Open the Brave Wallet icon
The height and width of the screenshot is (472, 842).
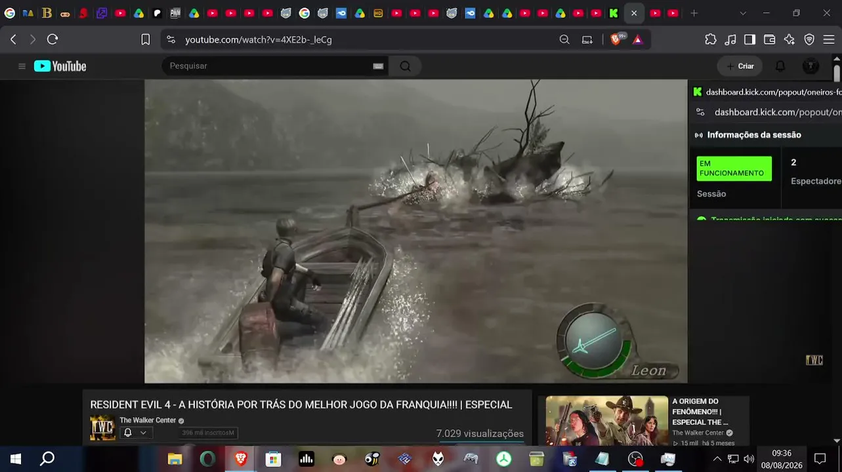click(x=770, y=39)
